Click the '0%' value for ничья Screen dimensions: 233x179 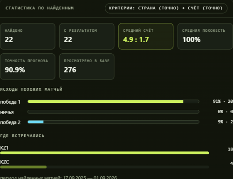[220, 112]
